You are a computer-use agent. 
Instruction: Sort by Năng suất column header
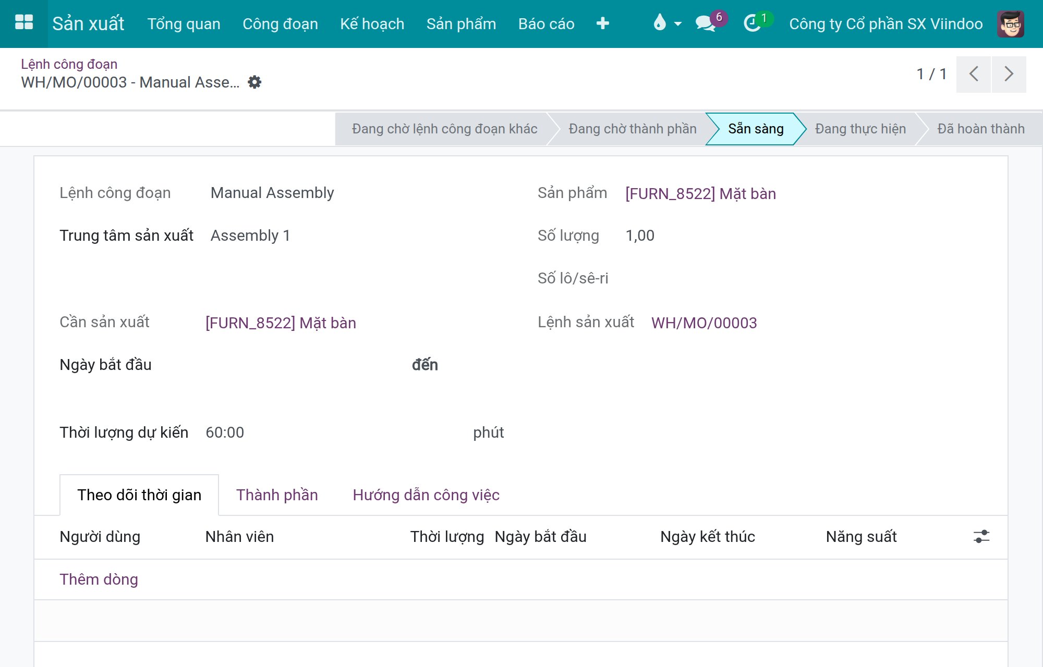tap(862, 536)
